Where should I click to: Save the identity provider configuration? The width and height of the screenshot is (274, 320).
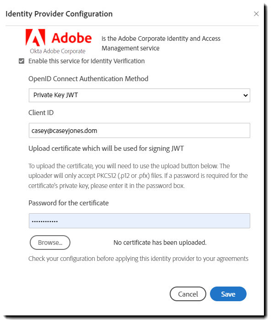[x=228, y=294]
